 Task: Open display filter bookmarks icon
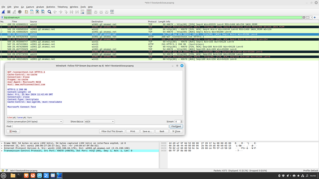(x=2, y=18)
